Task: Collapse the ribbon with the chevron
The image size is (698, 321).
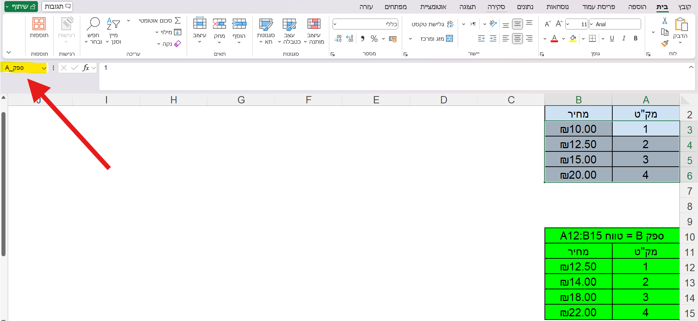Action: (x=9, y=52)
